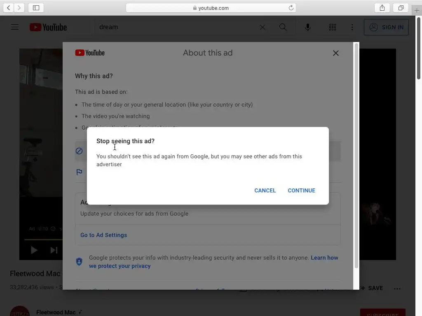Click the SIGN IN button
Image resolution: width=422 pixels, height=316 pixels.
tap(386, 27)
